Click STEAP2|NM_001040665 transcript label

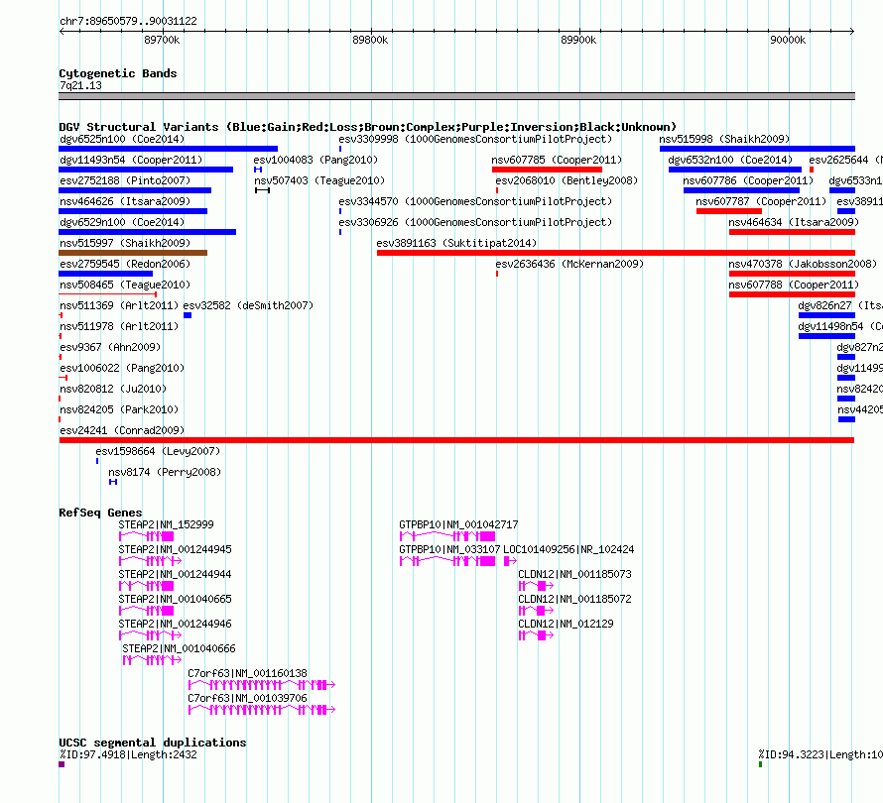(x=175, y=599)
